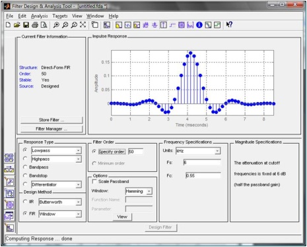Open the Window type Hamming dropdown

[x=139, y=191]
